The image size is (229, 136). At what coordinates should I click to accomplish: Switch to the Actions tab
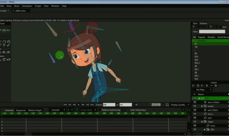pyautogui.click(x=204, y=23)
